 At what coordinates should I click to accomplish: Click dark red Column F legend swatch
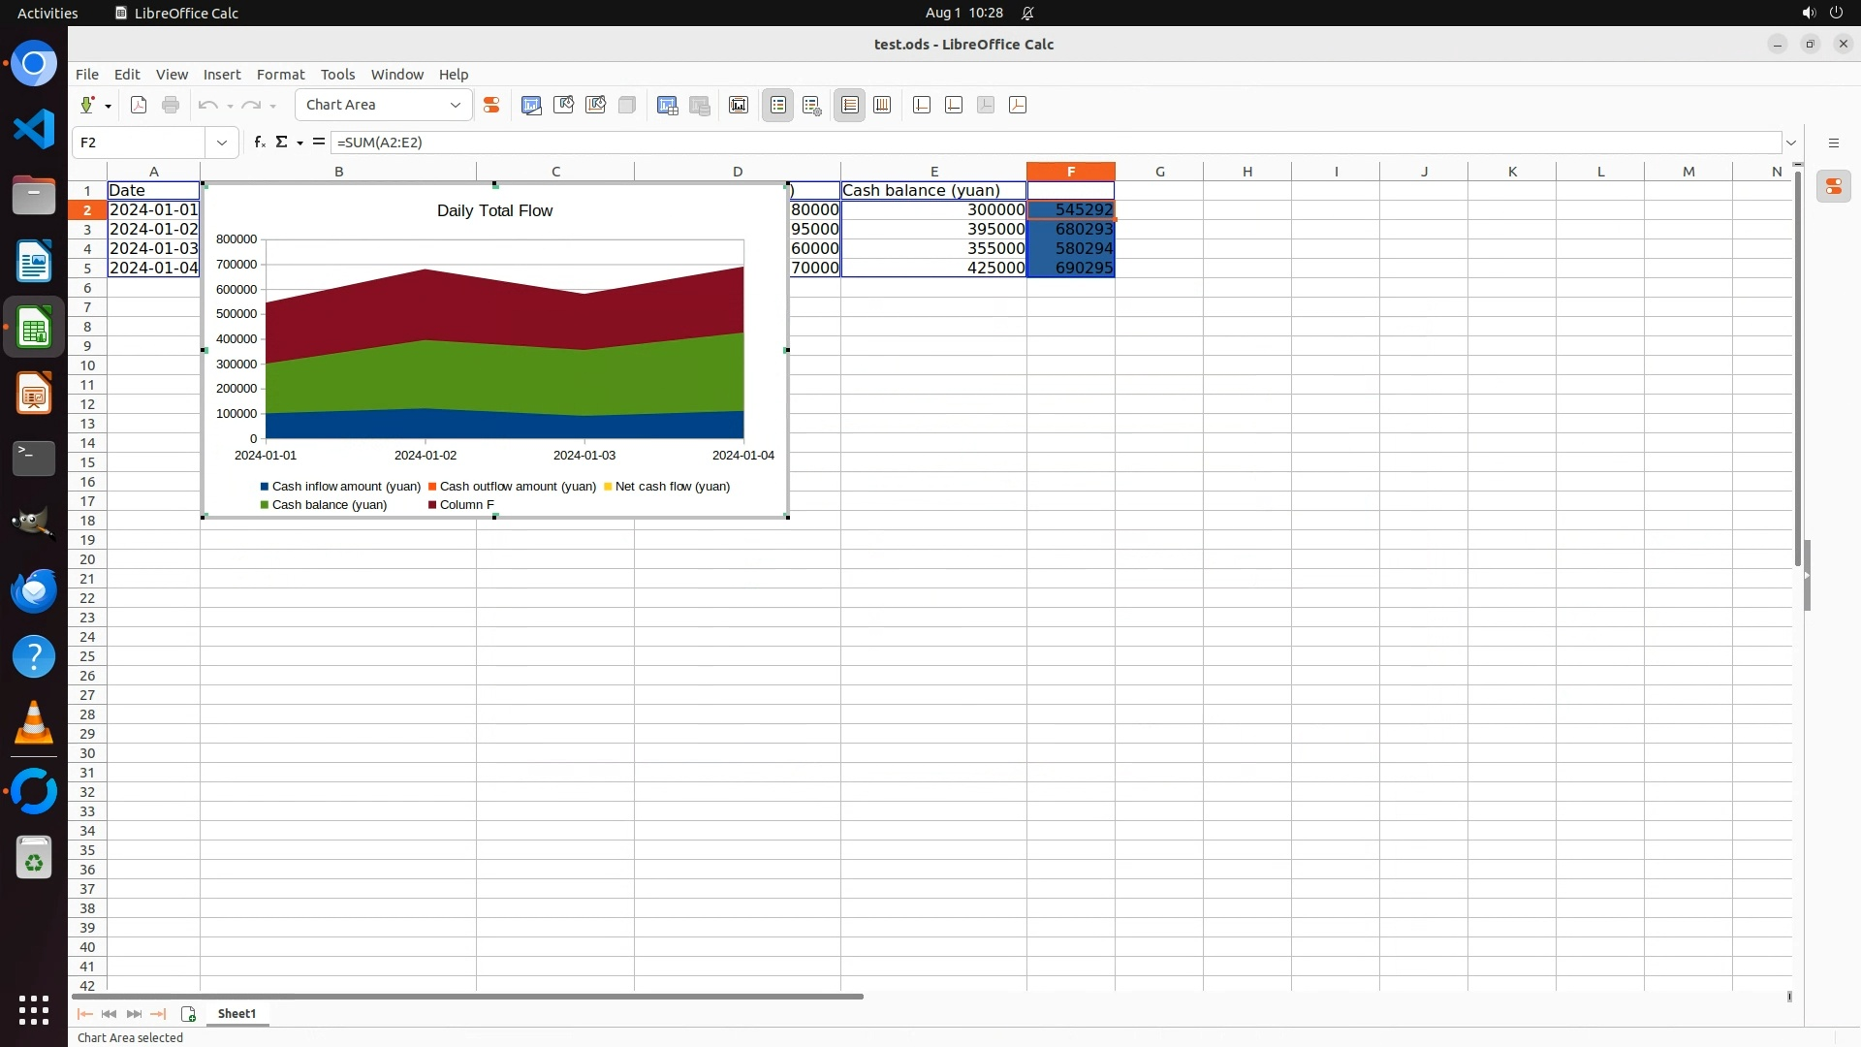point(432,505)
